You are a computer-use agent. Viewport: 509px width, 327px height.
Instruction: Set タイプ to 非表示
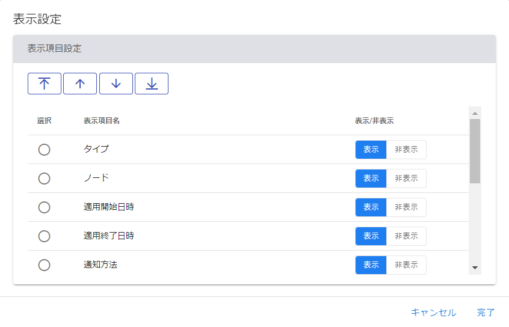[x=406, y=150]
